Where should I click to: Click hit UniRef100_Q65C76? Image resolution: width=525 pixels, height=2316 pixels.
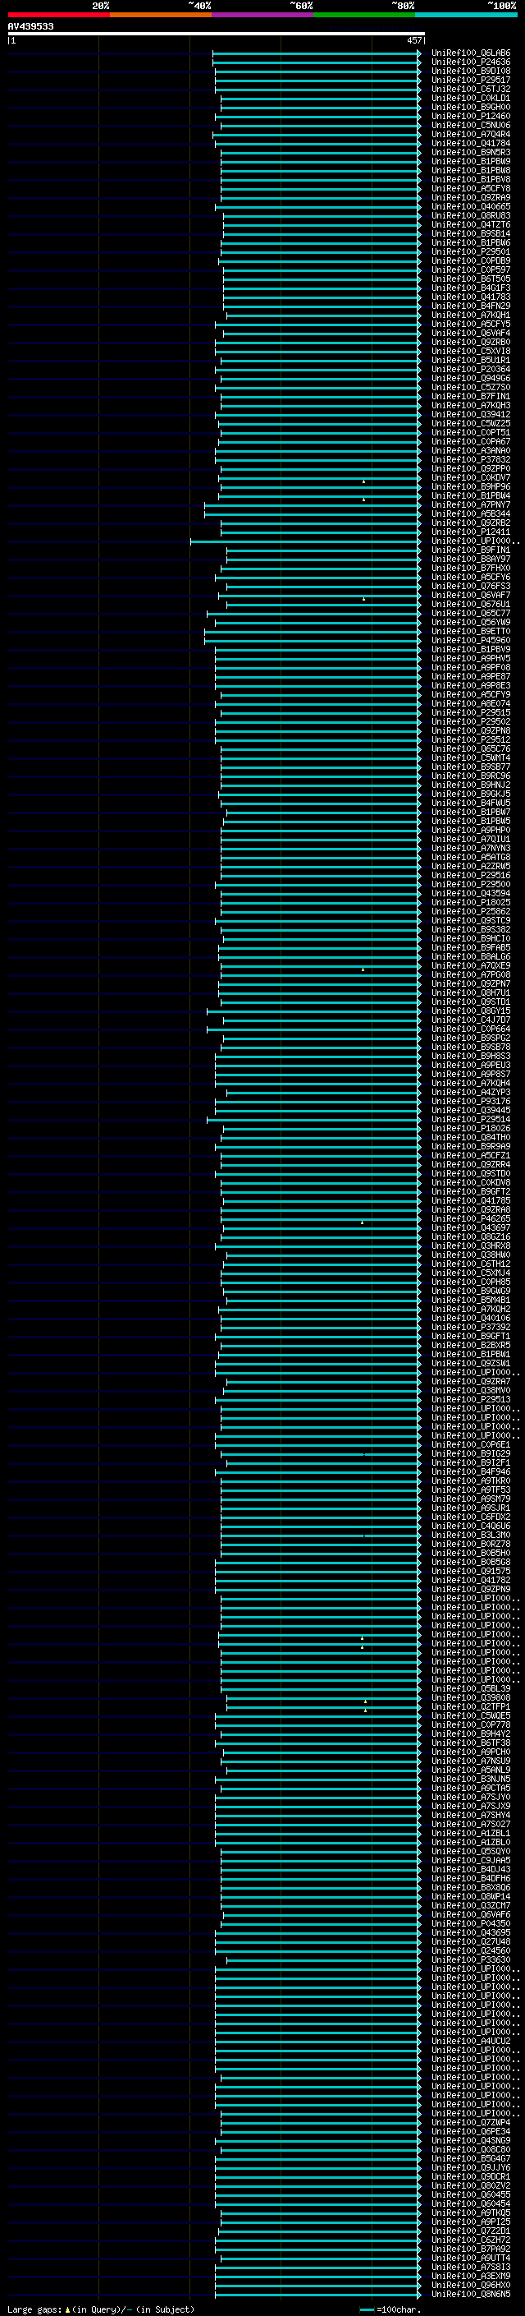click(471, 749)
